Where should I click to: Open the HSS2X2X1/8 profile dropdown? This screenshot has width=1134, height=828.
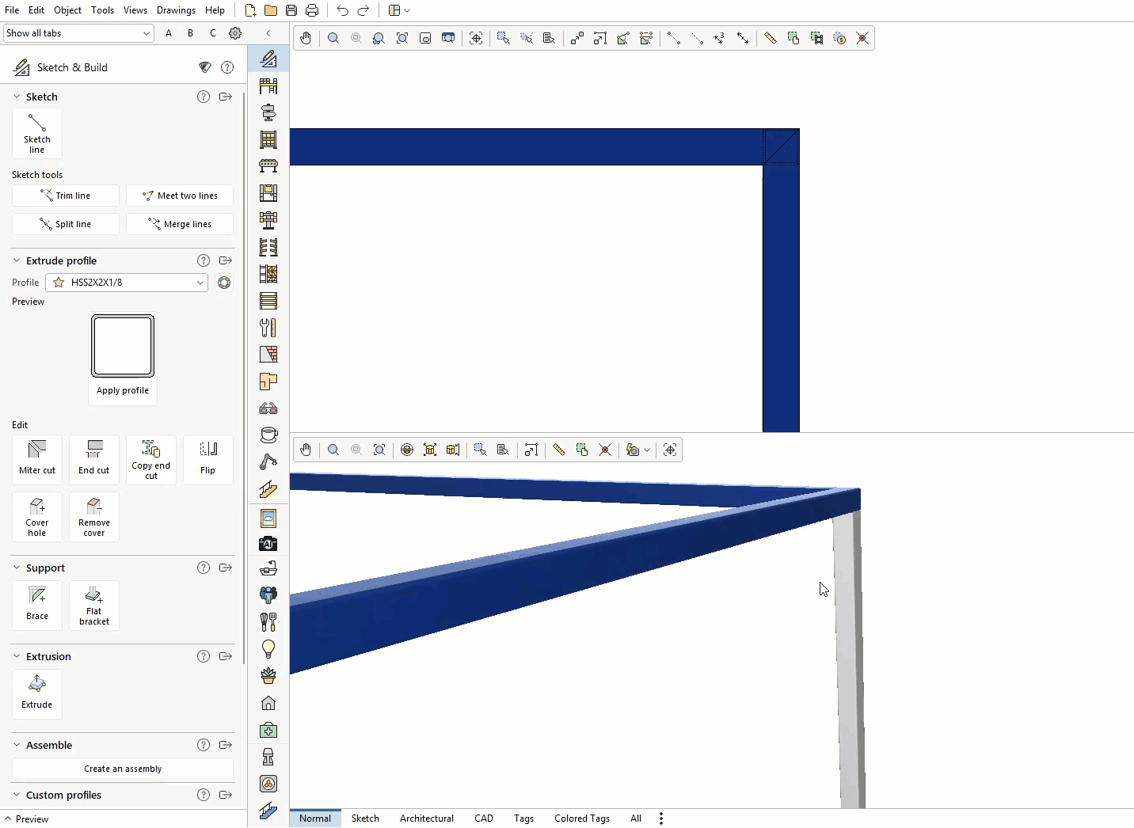[127, 283]
